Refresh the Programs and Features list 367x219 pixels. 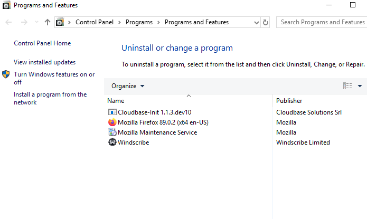coord(266,23)
